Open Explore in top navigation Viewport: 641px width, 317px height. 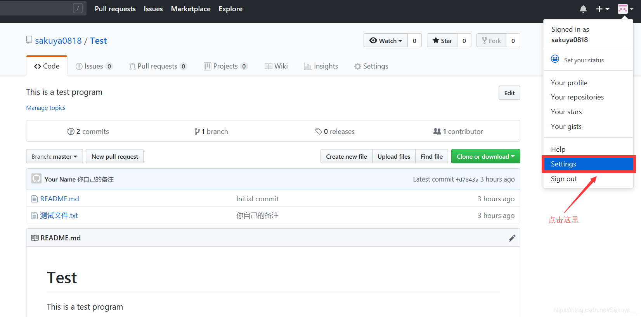coord(230,9)
